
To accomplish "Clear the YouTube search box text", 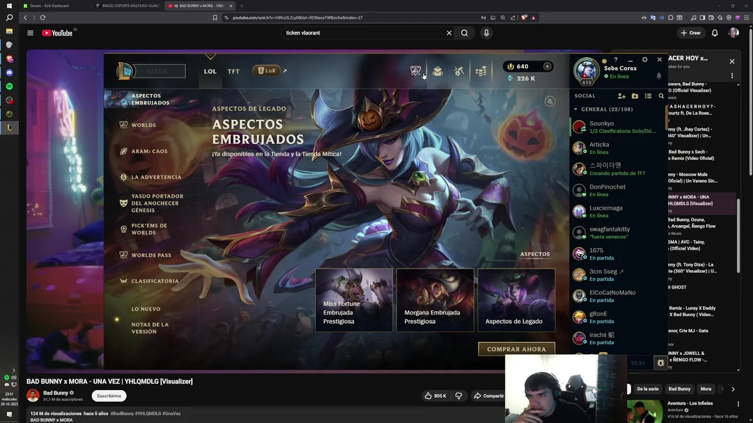I will [x=449, y=33].
